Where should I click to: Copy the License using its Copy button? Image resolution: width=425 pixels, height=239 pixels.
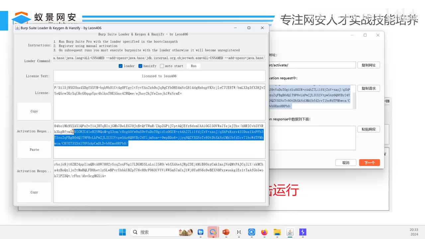click(x=34, y=111)
